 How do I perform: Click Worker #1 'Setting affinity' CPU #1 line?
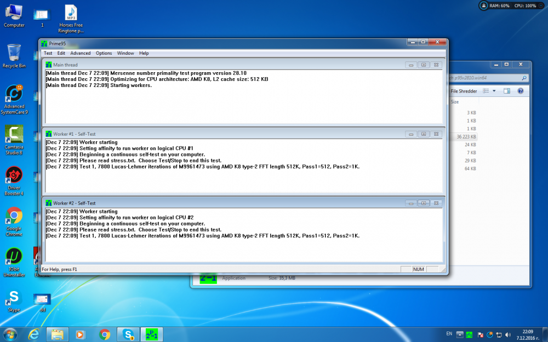[x=119, y=148]
